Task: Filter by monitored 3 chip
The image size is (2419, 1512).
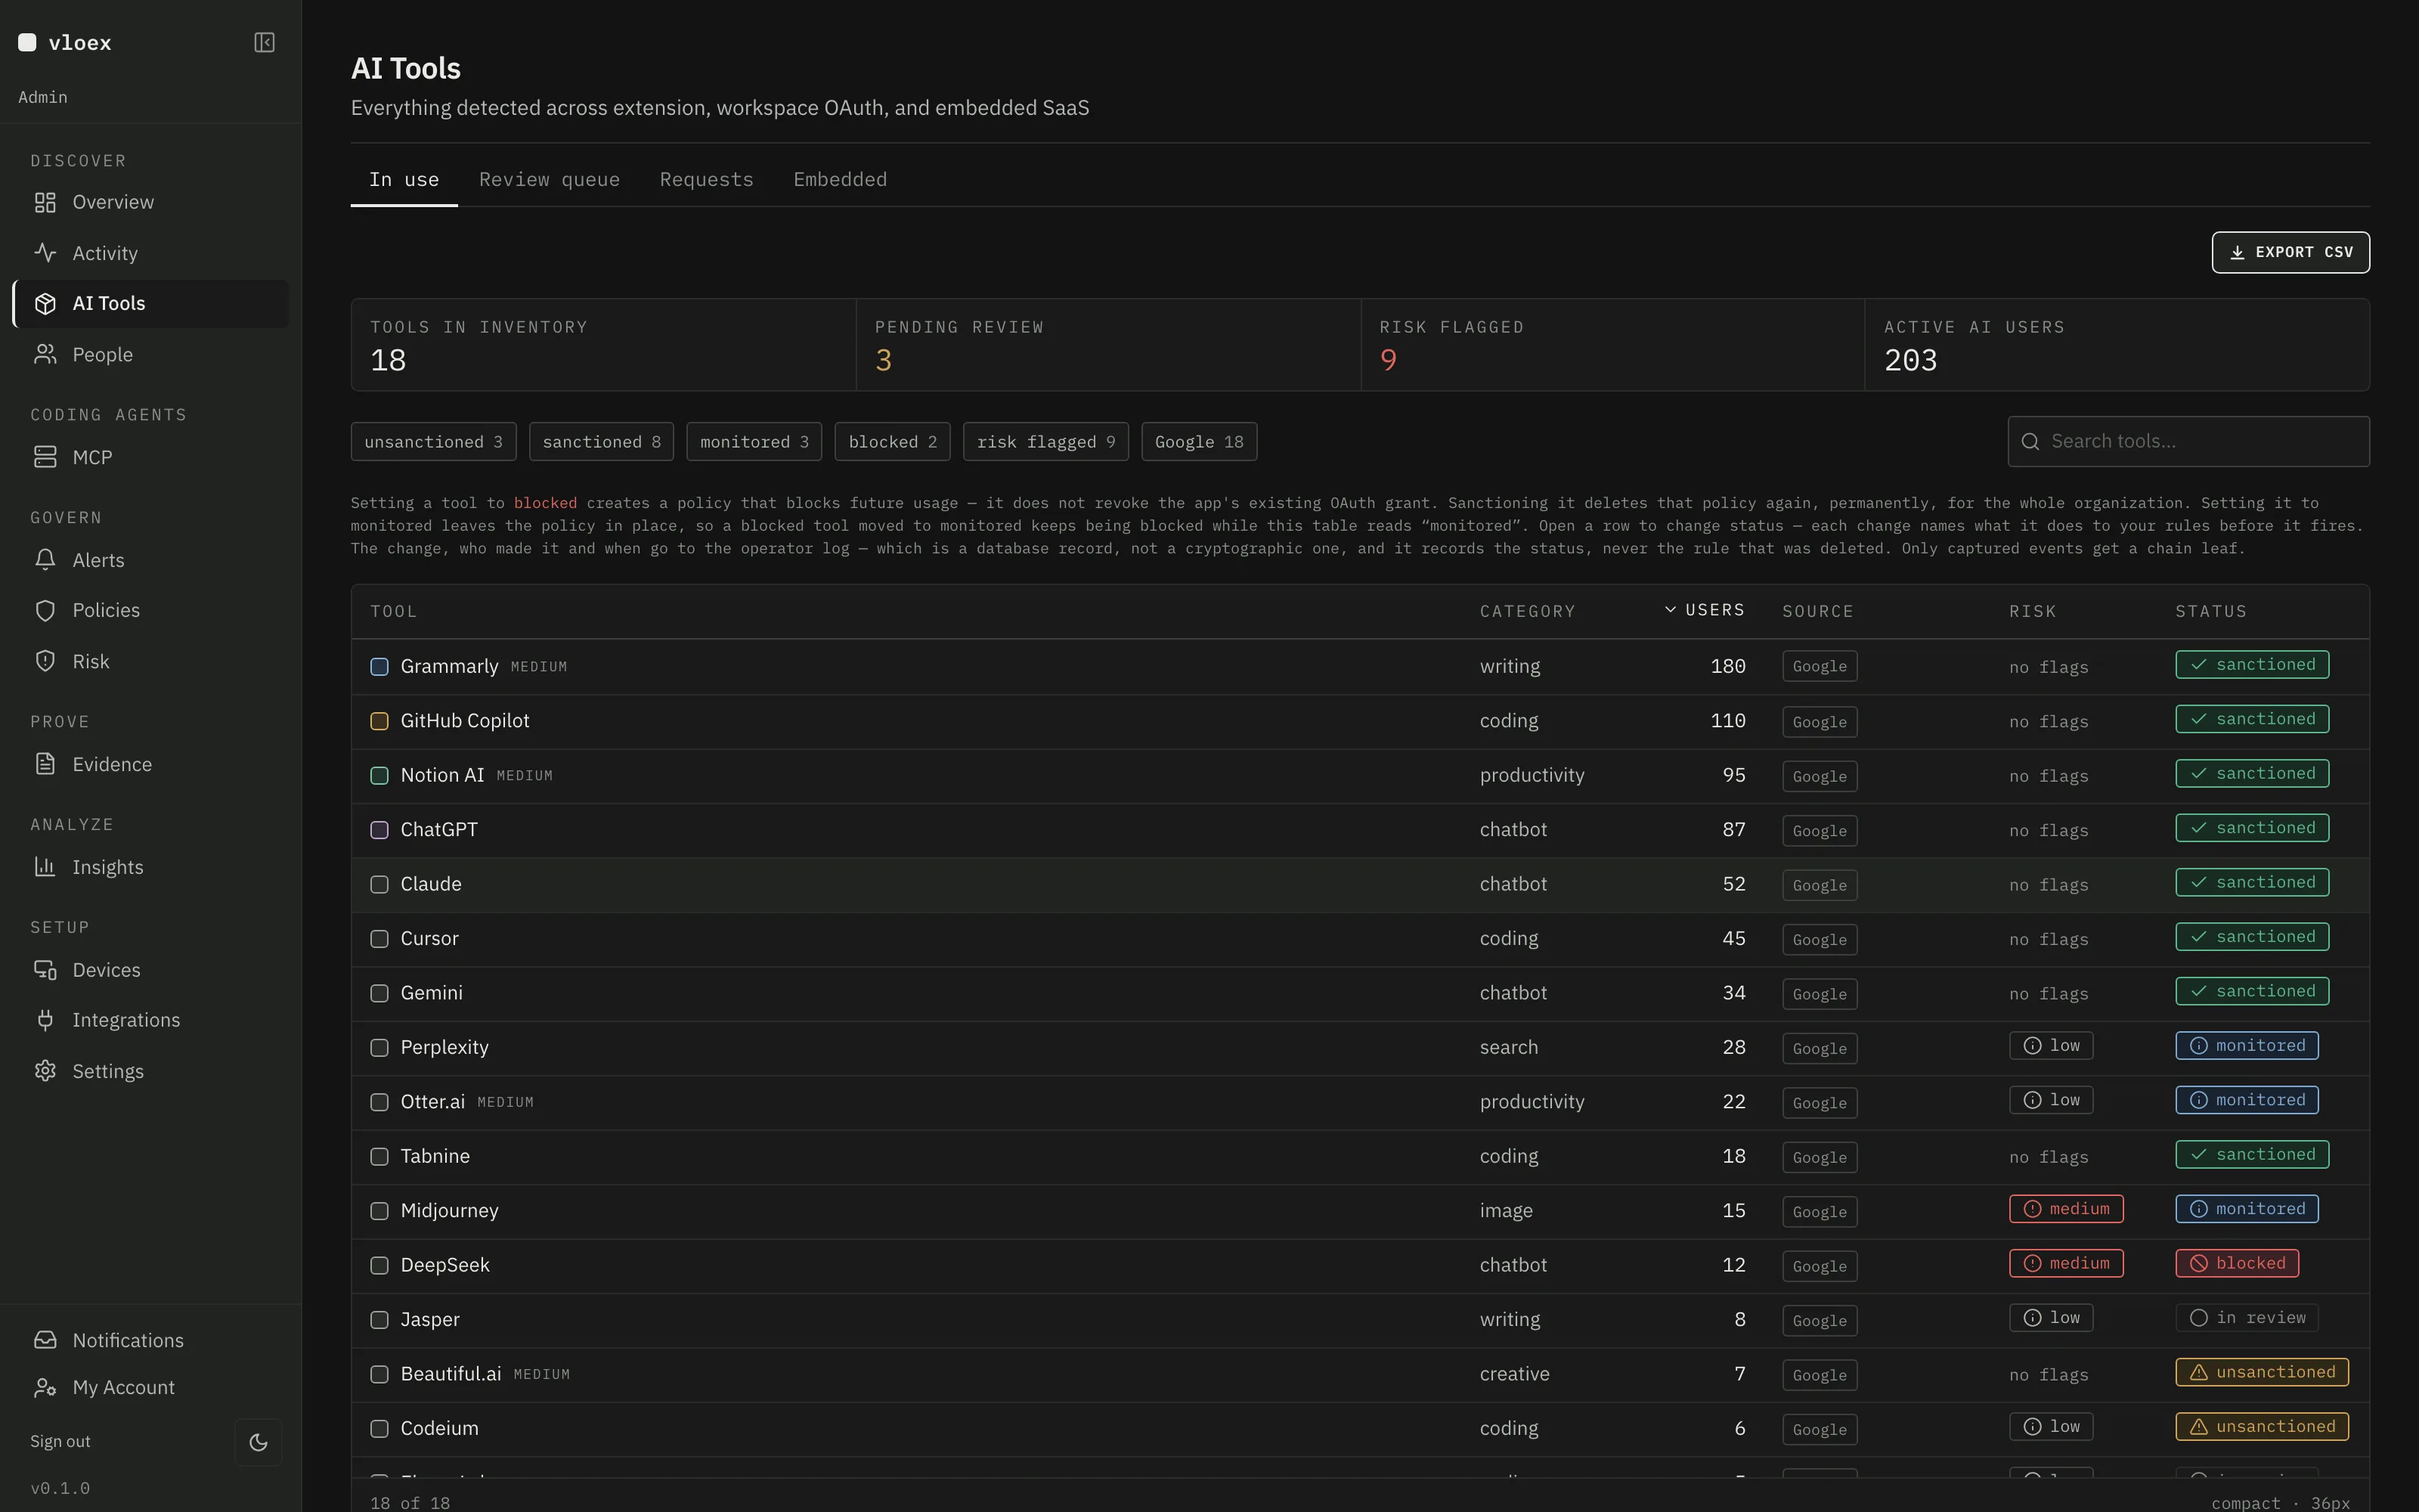Action: 754,442
